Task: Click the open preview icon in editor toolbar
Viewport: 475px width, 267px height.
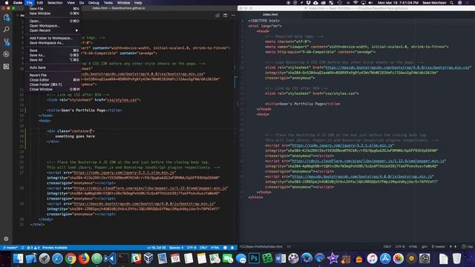Action: coord(217,15)
